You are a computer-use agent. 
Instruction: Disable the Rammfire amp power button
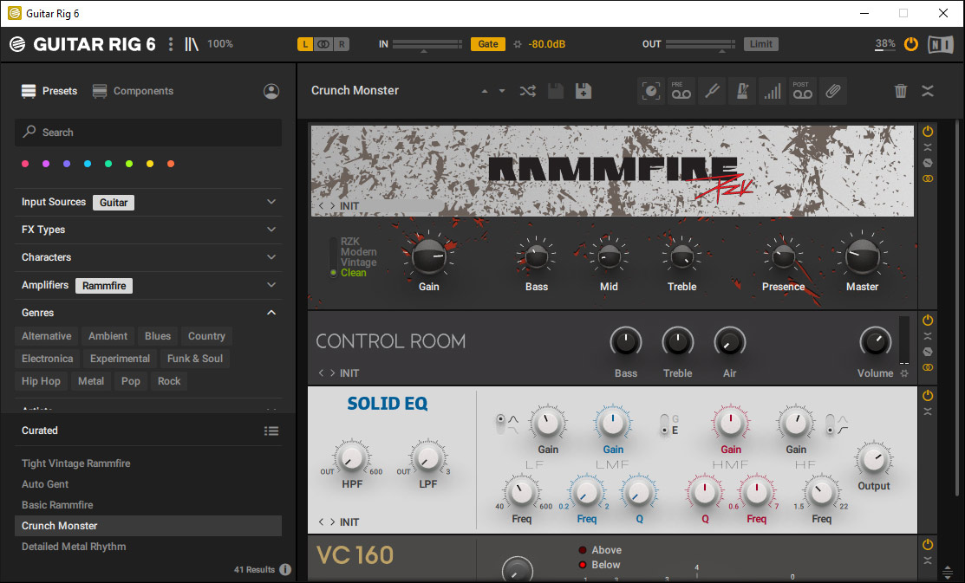pyautogui.click(x=928, y=132)
